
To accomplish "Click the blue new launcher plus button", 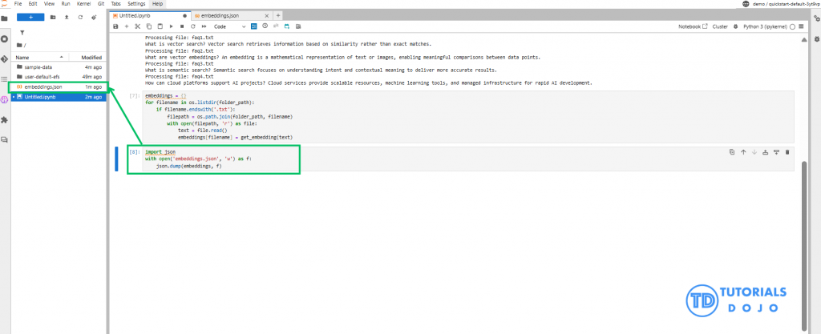I will pyautogui.click(x=30, y=16).
